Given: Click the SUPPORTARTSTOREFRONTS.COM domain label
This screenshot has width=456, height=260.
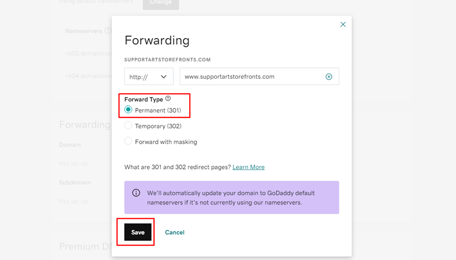Looking at the screenshot, I should coord(167,59).
